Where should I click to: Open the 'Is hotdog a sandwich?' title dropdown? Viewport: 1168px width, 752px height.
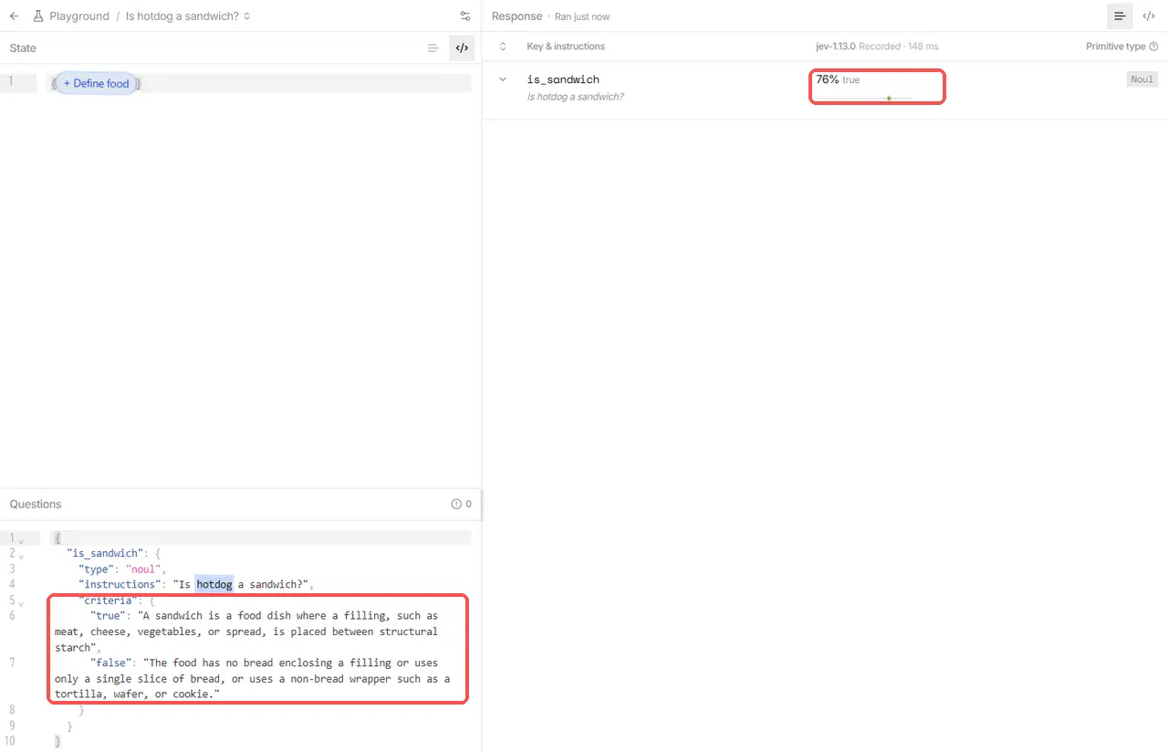(188, 16)
